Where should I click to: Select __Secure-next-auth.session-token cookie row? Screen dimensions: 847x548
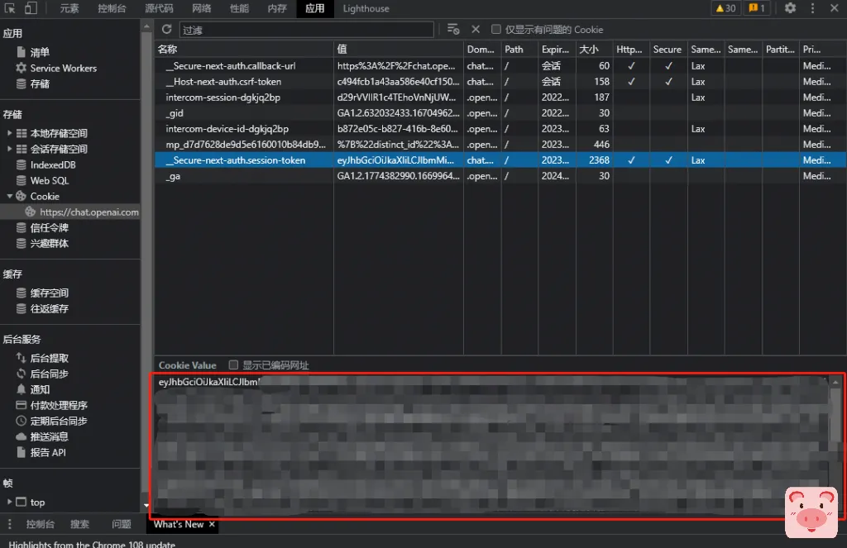(500, 160)
